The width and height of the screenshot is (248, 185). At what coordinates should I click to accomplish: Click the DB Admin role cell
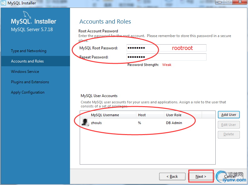pos(174,123)
